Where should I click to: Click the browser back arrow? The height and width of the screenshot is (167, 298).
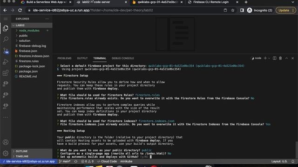pos(5,10)
